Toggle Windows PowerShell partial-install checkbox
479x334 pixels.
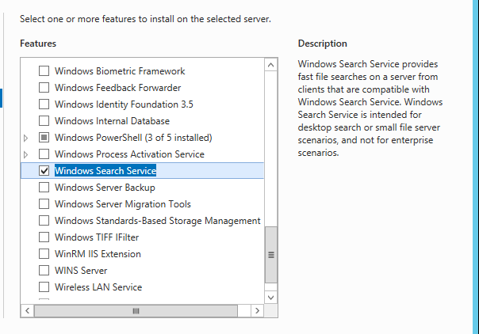coord(44,138)
